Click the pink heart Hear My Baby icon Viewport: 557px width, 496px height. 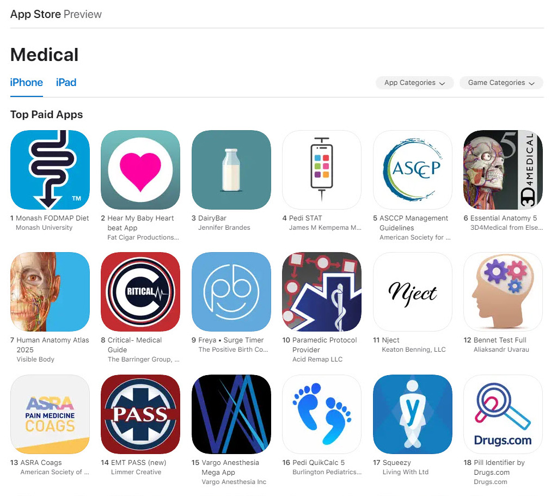[x=140, y=170]
